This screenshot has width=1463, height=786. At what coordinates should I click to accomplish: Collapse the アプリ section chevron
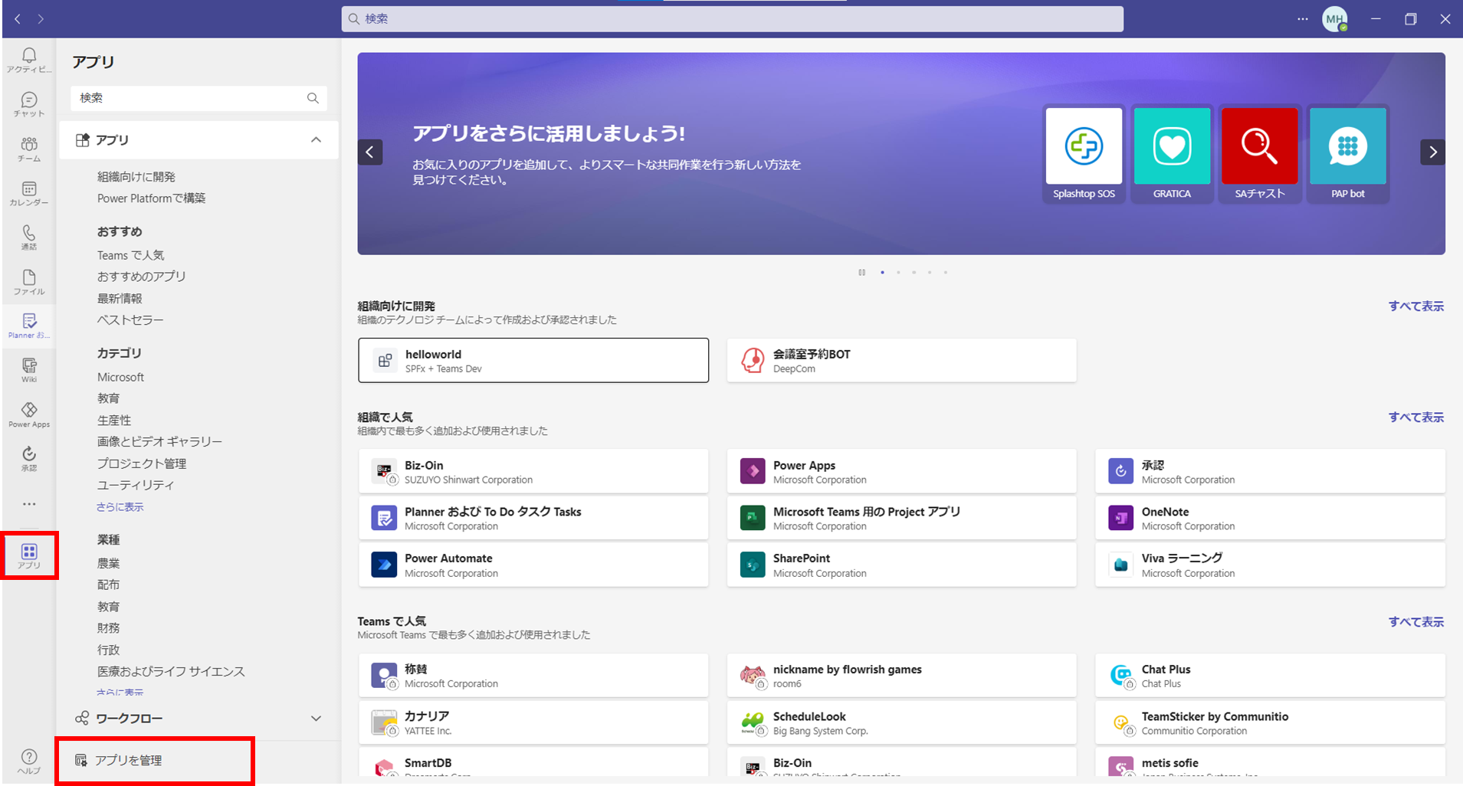coord(316,140)
